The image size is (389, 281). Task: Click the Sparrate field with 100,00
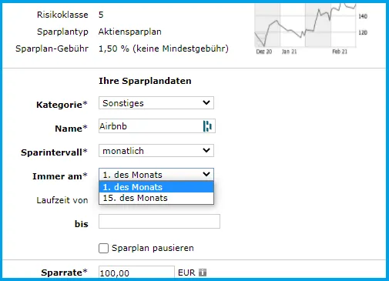tap(136, 273)
